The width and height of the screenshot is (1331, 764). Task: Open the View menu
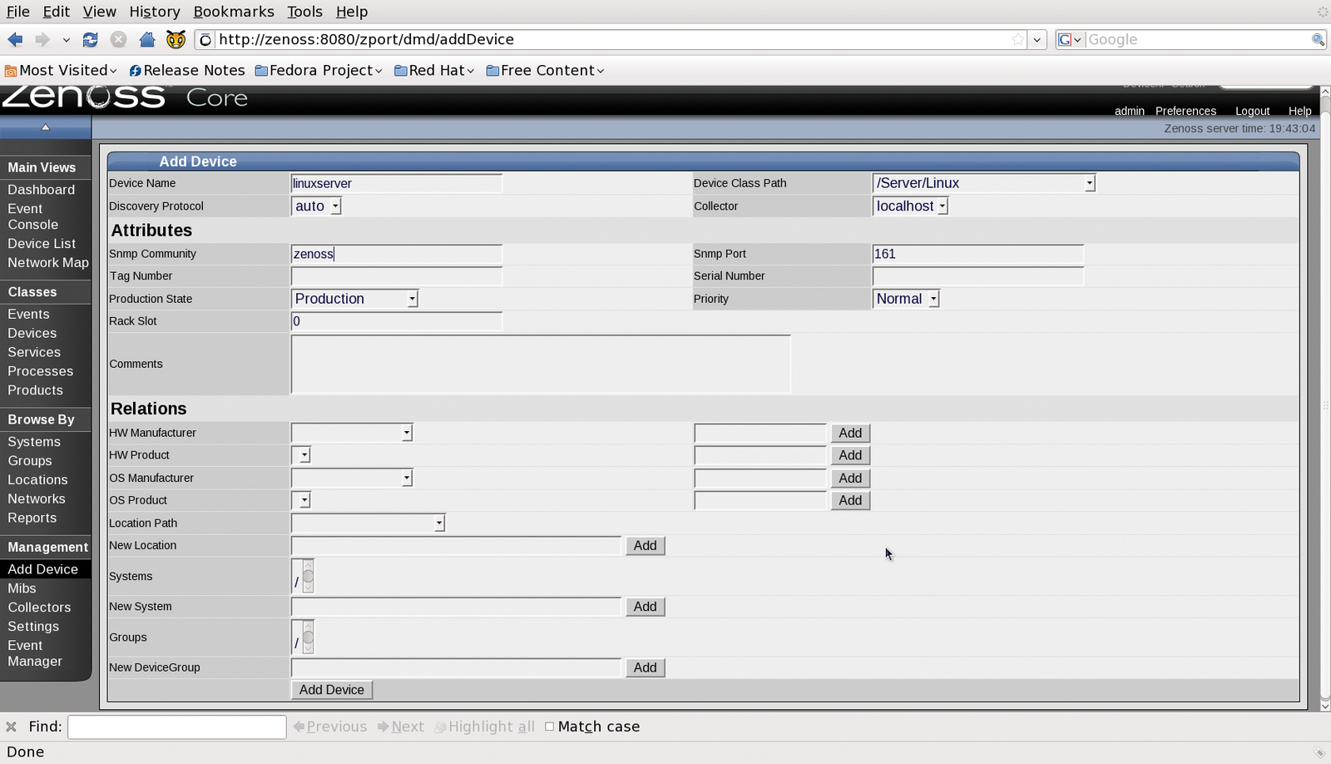point(99,12)
